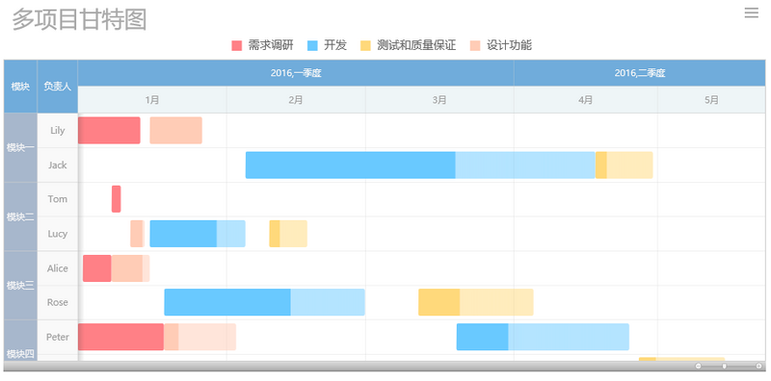The height and width of the screenshot is (381, 771).
Task: Click the 模块四 group cell
Action: tap(20, 341)
